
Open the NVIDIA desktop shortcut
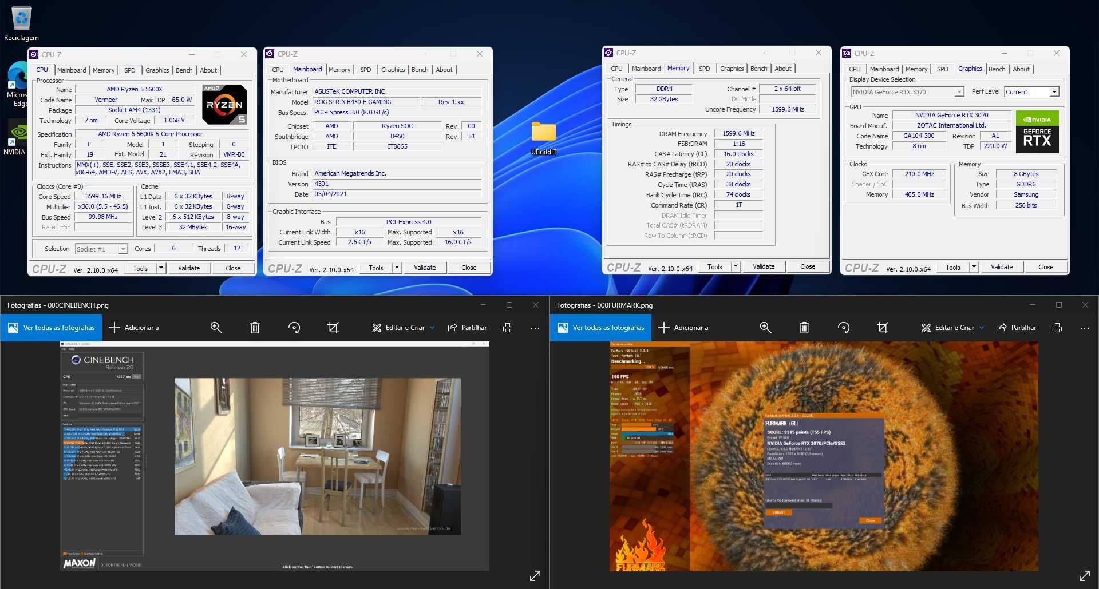(17, 137)
